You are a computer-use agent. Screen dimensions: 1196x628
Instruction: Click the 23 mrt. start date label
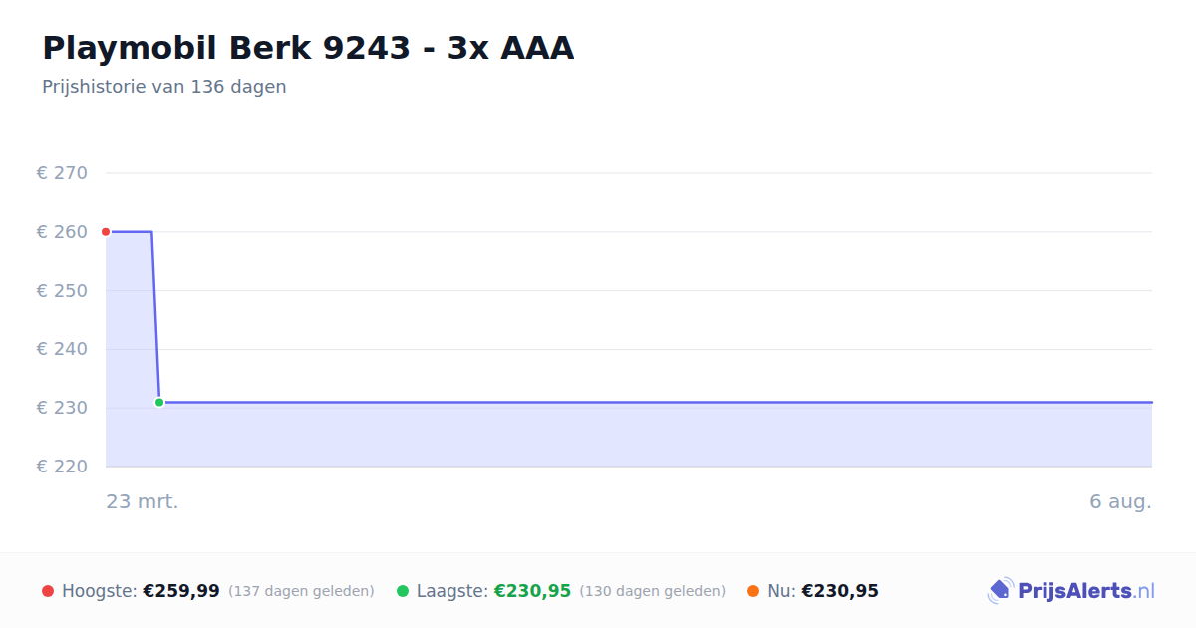[143, 501]
